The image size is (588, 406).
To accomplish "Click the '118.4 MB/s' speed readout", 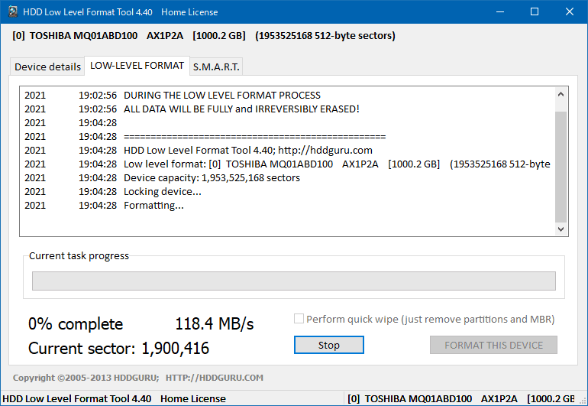I will point(215,323).
